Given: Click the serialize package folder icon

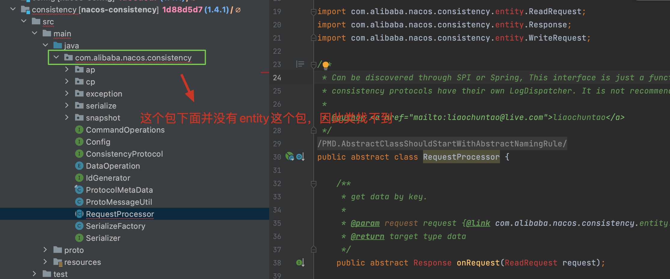Looking at the screenshot, I should click(x=79, y=105).
